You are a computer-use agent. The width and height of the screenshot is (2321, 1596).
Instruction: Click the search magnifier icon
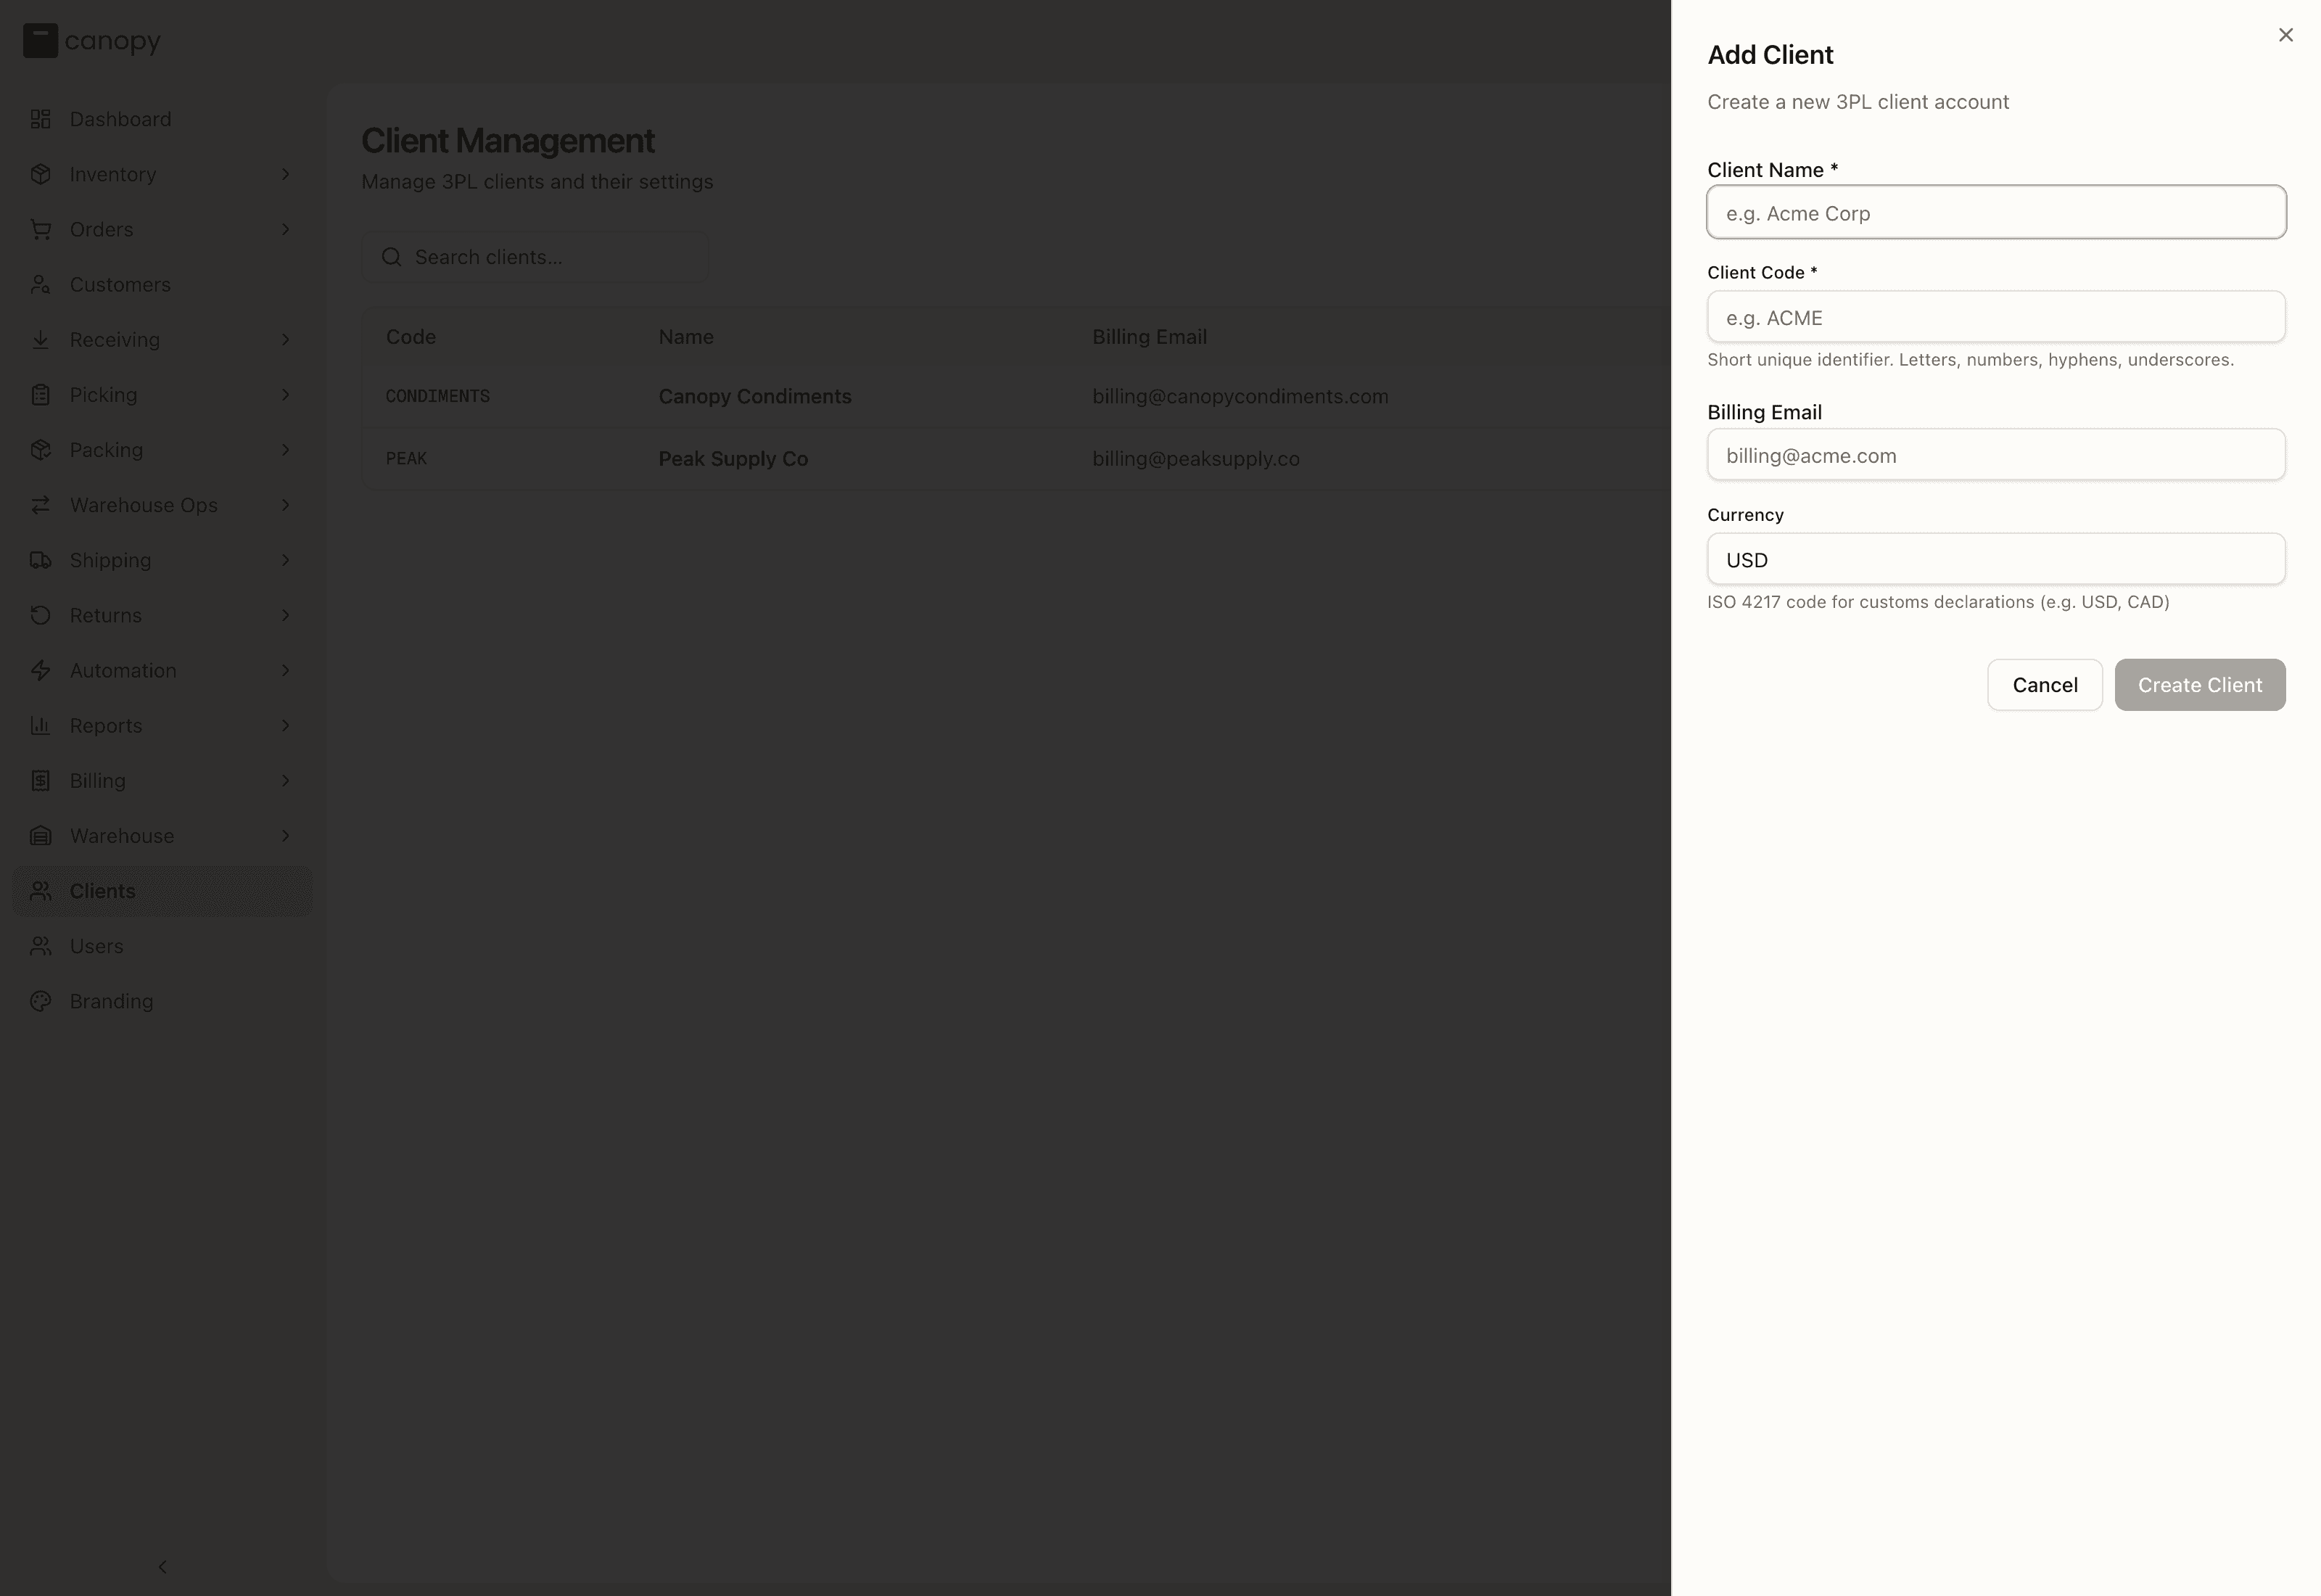coord(392,257)
